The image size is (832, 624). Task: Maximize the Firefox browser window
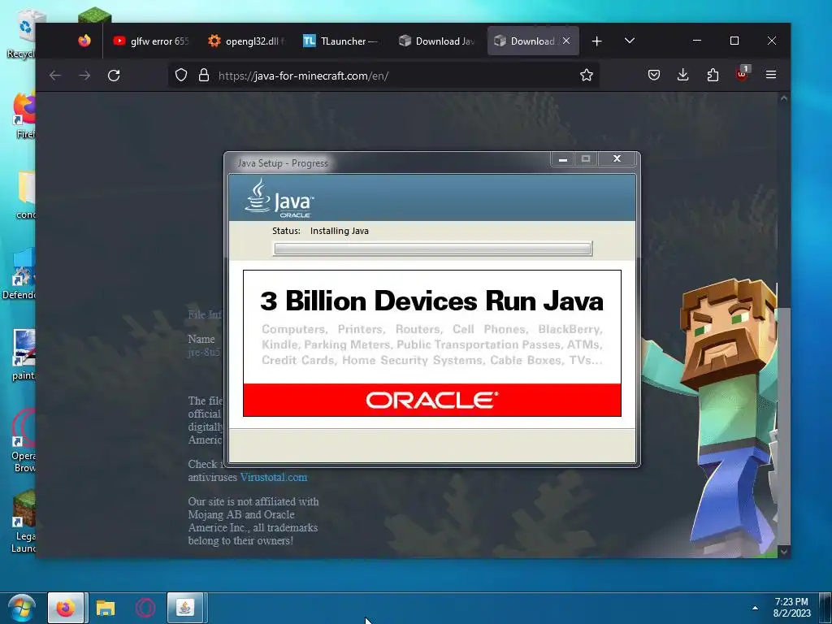tap(734, 41)
